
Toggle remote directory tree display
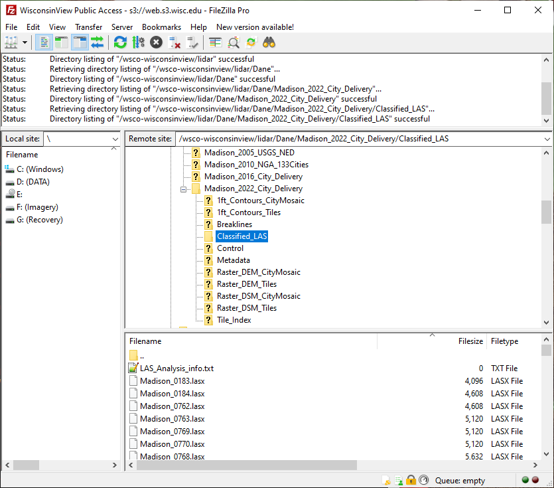click(80, 42)
